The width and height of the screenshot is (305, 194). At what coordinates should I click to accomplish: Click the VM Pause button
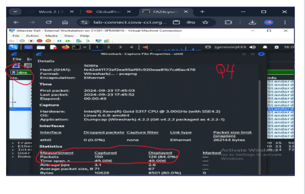click(59, 41)
